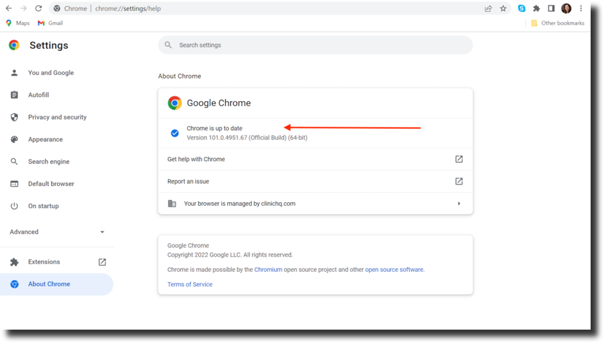Toggle the side panel icon
The image size is (603, 342).
coord(551,9)
